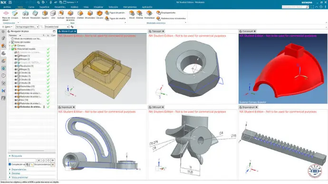Click the clear search X button

point(39,160)
